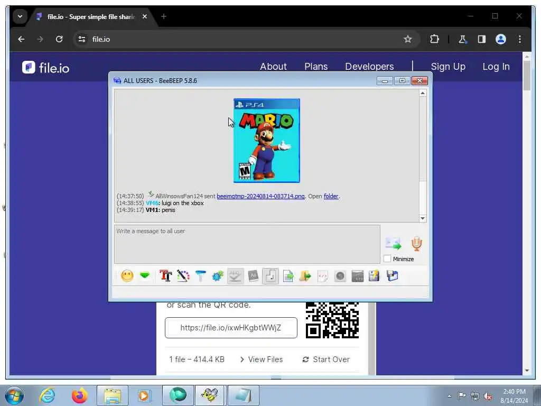Open the font color pen icon

183,276
